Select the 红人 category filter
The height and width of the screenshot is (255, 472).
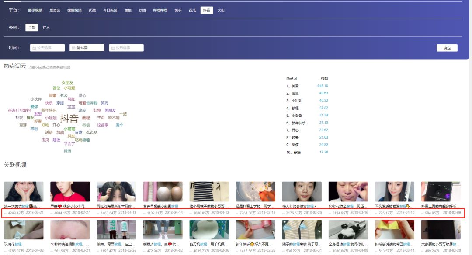coord(46,27)
